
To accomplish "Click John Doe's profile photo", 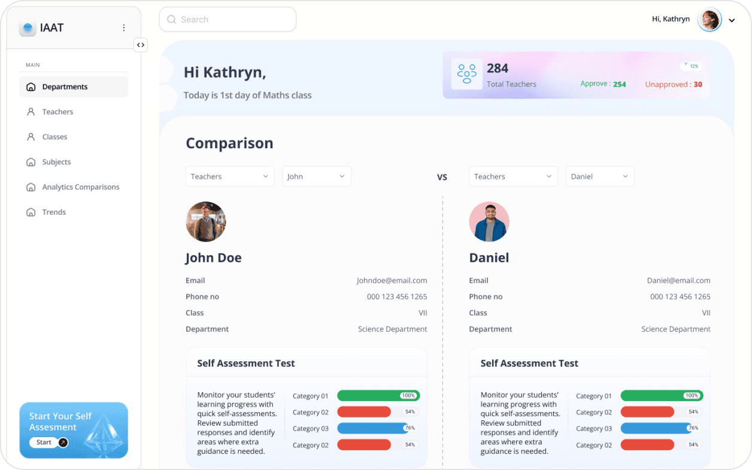I will pyautogui.click(x=206, y=222).
